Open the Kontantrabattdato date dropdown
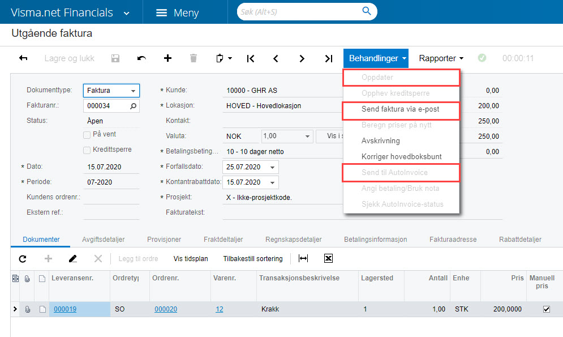Screen dimensions: 563x337 (273, 182)
